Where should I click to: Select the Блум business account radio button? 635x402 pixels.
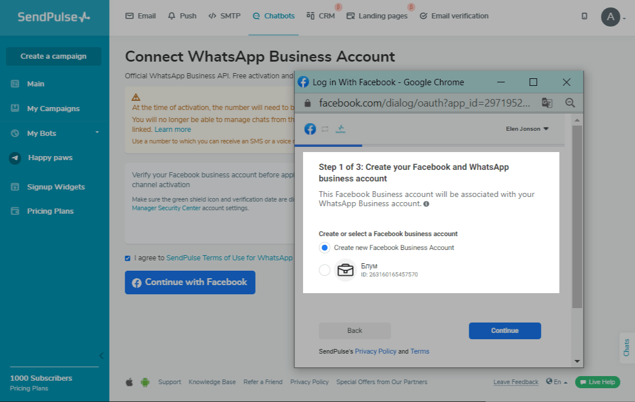(324, 270)
